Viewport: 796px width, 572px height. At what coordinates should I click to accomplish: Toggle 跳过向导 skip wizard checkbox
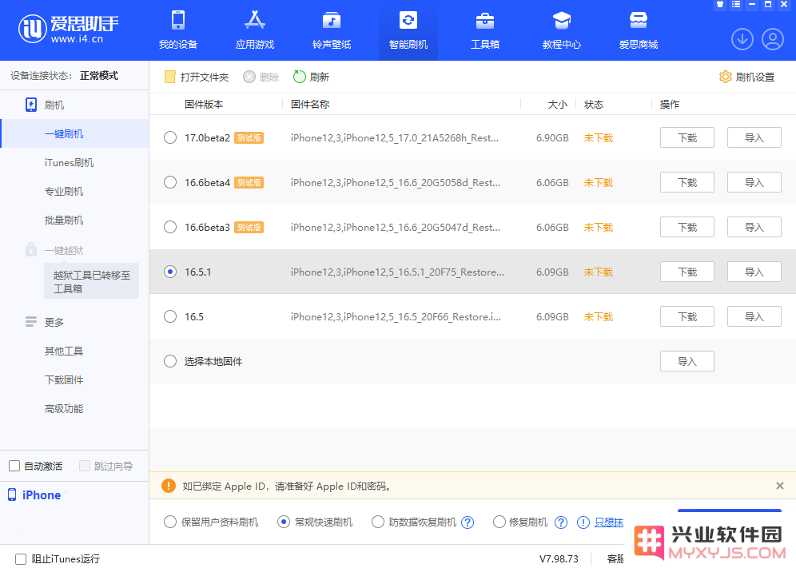coord(84,466)
